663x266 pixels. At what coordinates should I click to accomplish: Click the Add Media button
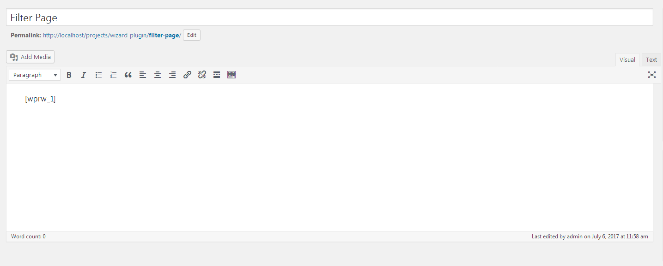click(x=30, y=57)
